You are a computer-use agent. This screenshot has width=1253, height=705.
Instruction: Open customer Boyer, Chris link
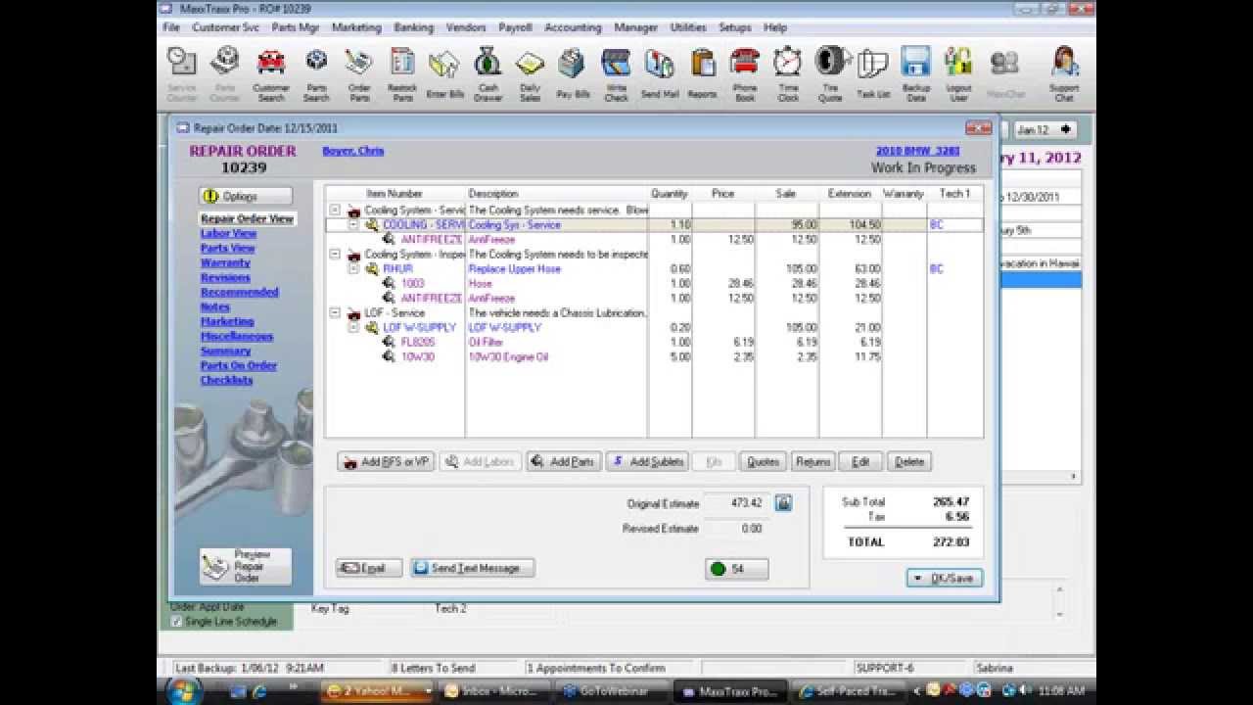(353, 151)
